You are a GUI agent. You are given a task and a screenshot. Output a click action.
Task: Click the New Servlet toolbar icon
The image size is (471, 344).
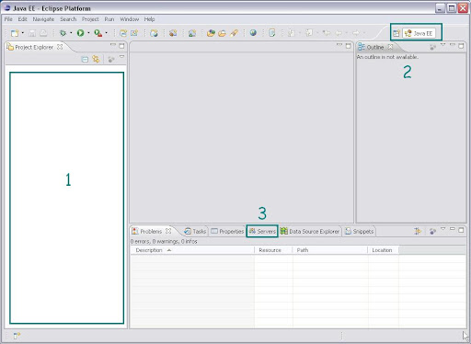[134, 33]
